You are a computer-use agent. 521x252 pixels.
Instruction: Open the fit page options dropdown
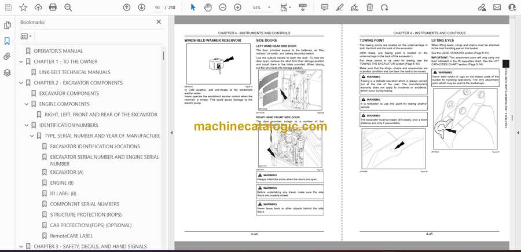(x=285, y=8)
